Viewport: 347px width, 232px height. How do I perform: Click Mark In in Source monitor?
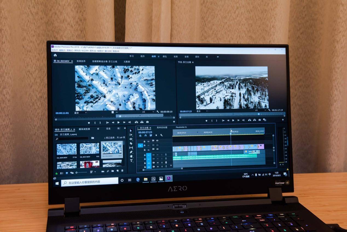point(95,123)
